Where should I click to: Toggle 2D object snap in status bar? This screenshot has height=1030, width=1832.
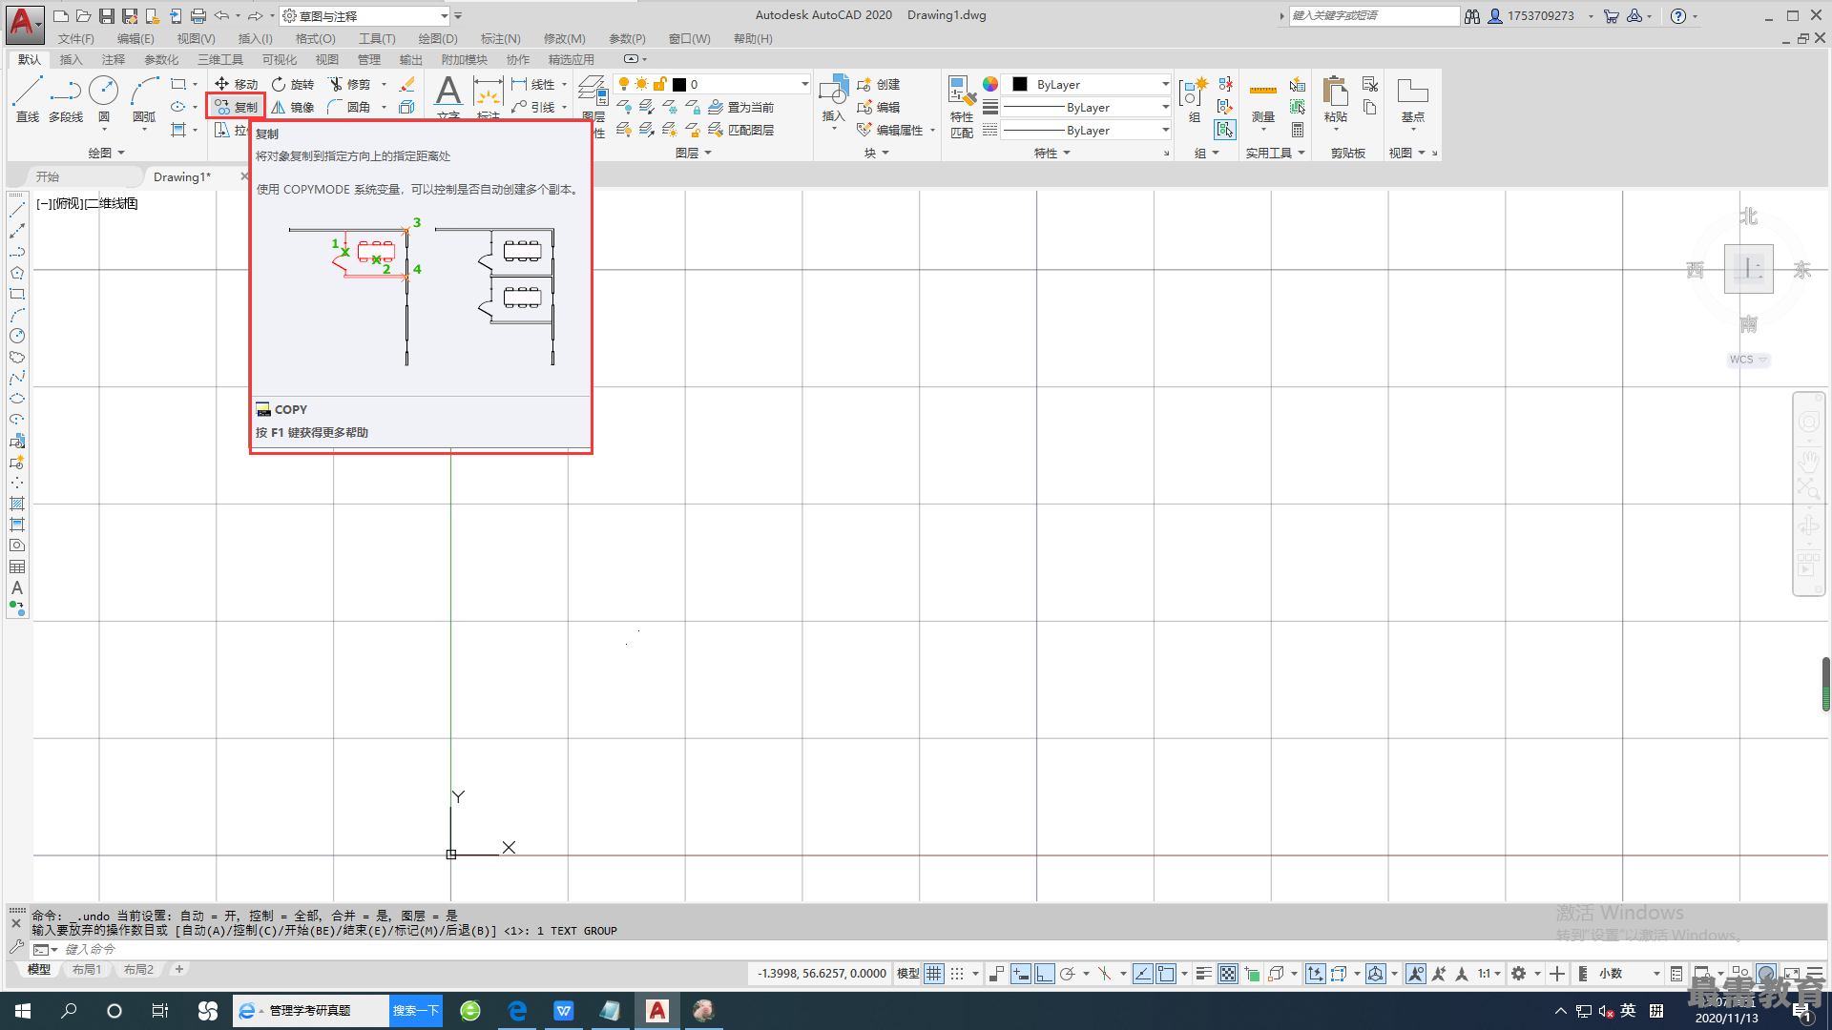[x=1166, y=974]
